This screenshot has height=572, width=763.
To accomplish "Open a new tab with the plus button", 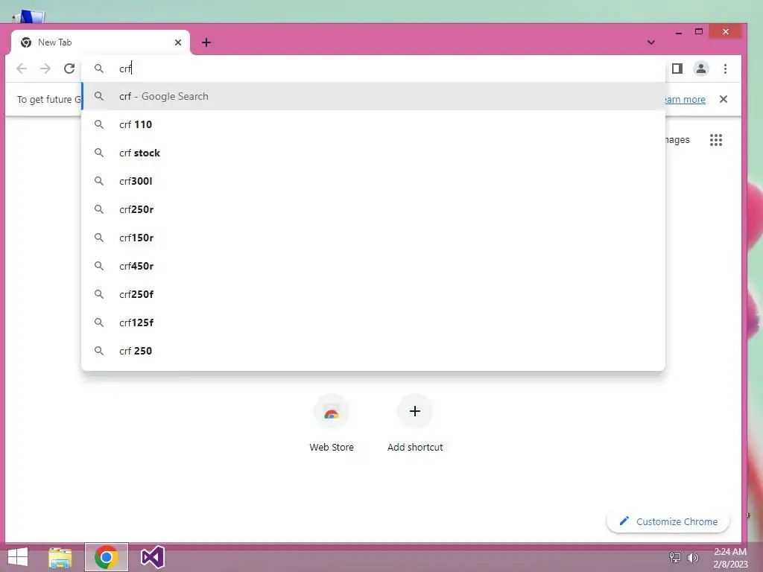I will pos(206,42).
